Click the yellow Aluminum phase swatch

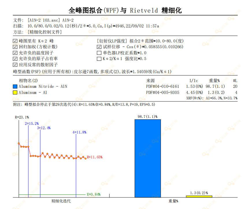click(x=15, y=93)
